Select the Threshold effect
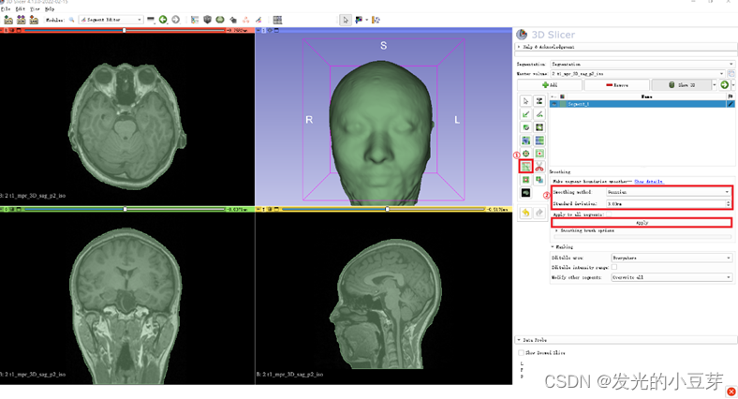The height and width of the screenshot is (399, 738). [x=539, y=101]
